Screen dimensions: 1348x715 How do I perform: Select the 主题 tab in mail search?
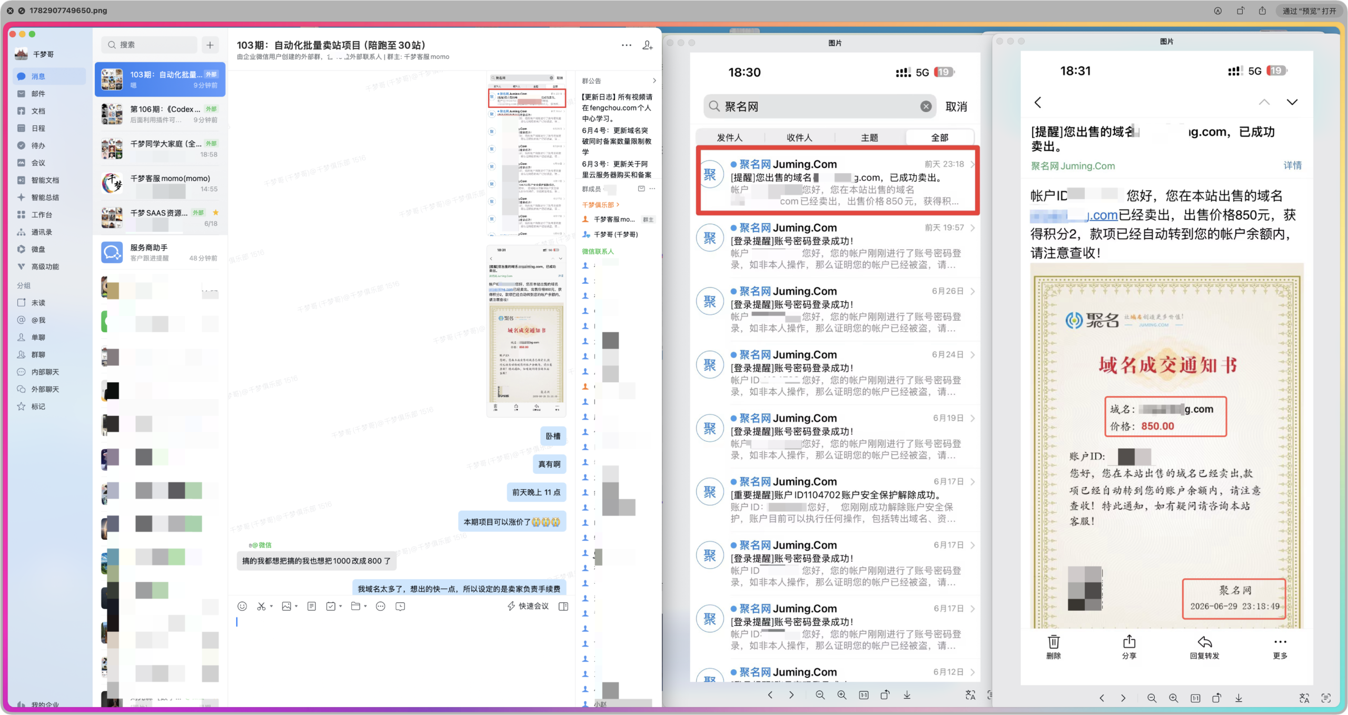(x=869, y=137)
